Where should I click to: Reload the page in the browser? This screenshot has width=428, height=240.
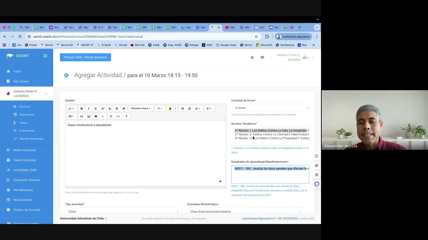pos(20,37)
